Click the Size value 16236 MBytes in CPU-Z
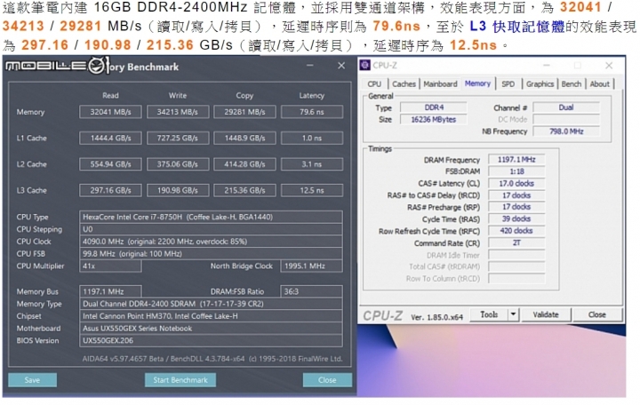The height and width of the screenshot is (405, 640). (434, 119)
